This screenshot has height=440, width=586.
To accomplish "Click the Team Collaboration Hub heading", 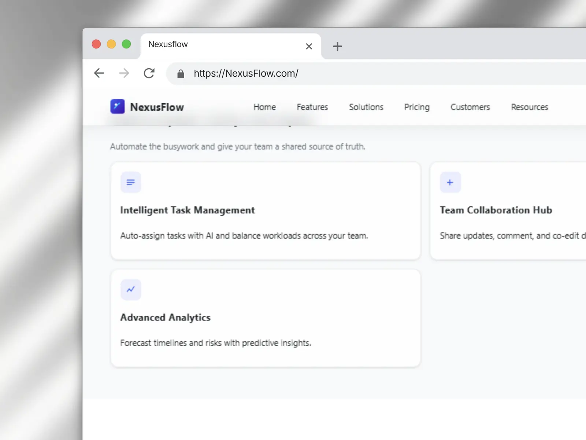I will (x=496, y=210).
